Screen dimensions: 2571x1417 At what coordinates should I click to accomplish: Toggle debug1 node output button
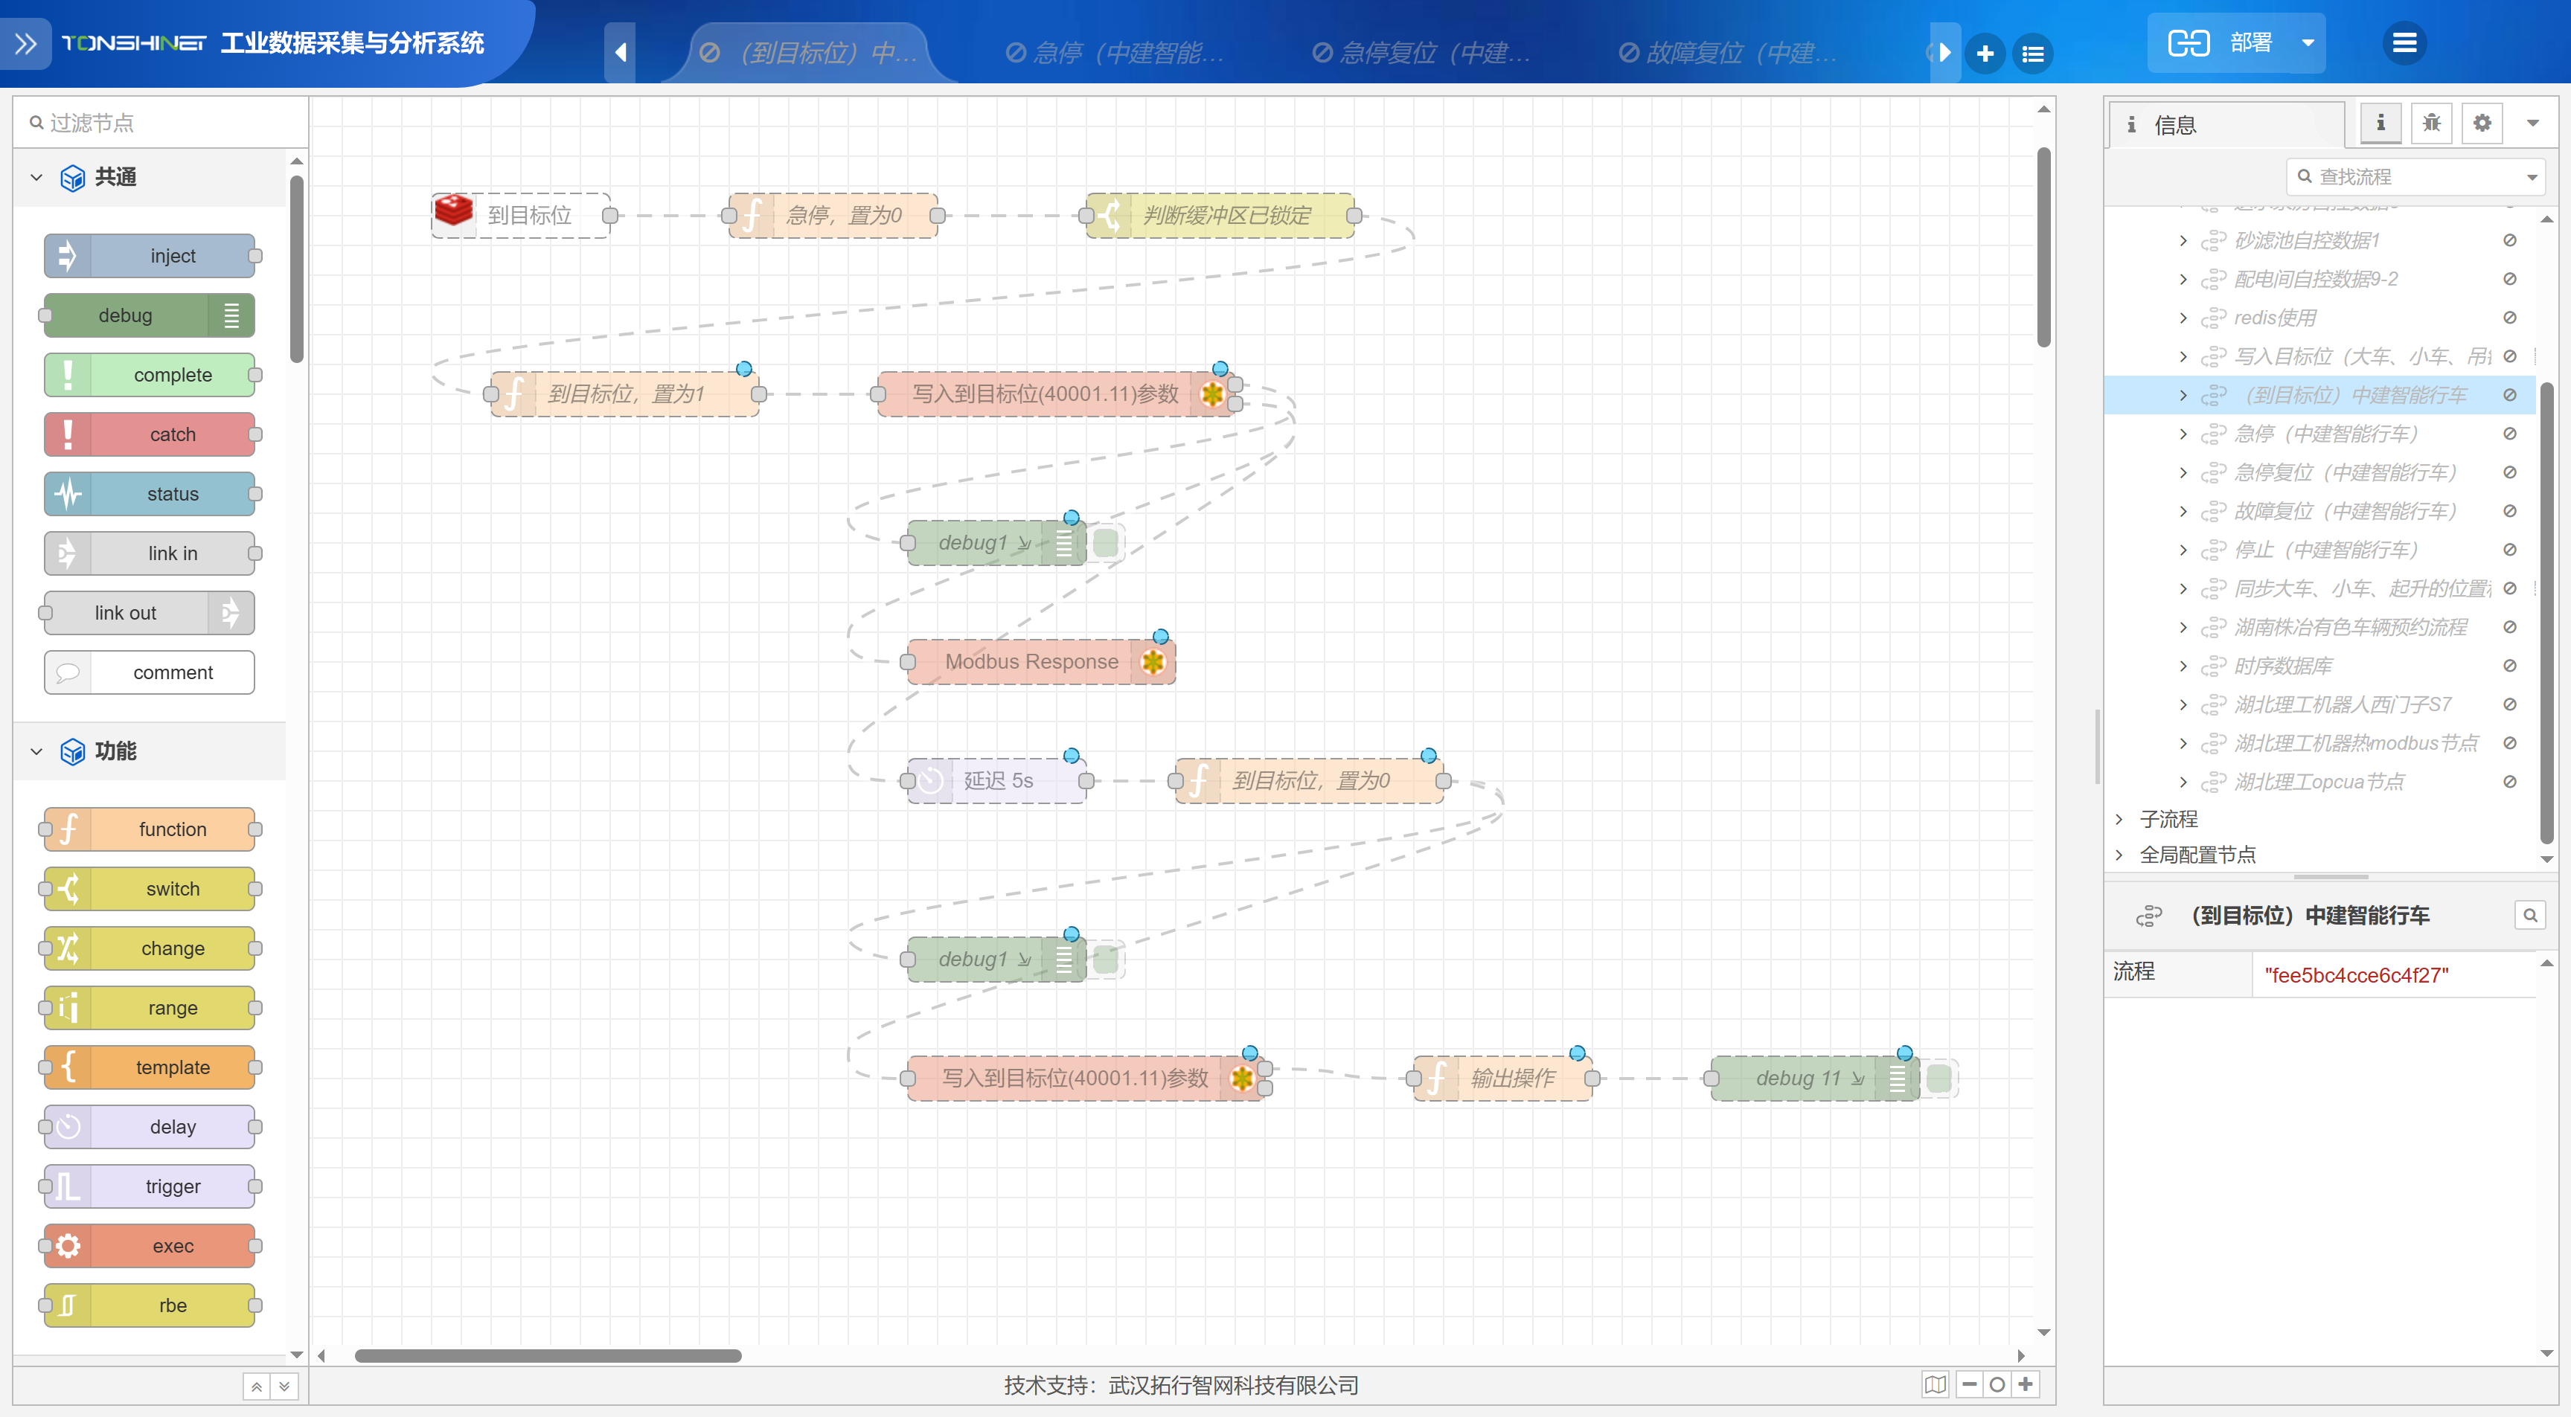pyautogui.click(x=1106, y=543)
